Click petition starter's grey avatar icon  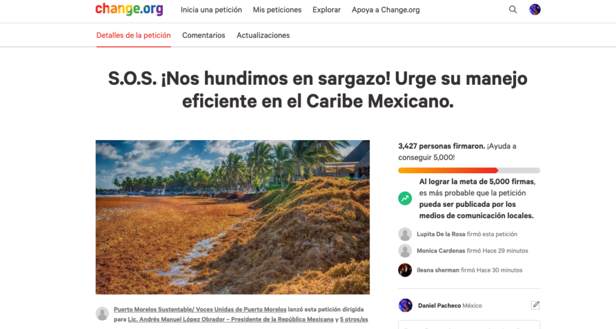102,313
